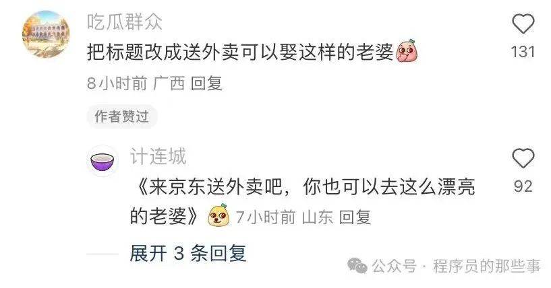Click the WeChat logo in the watermark
This screenshot has width=551, height=288.
(357, 266)
